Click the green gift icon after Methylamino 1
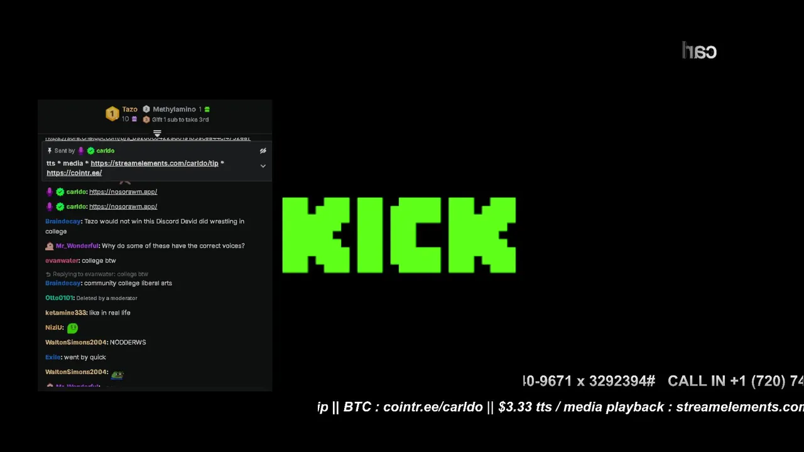 point(207,109)
